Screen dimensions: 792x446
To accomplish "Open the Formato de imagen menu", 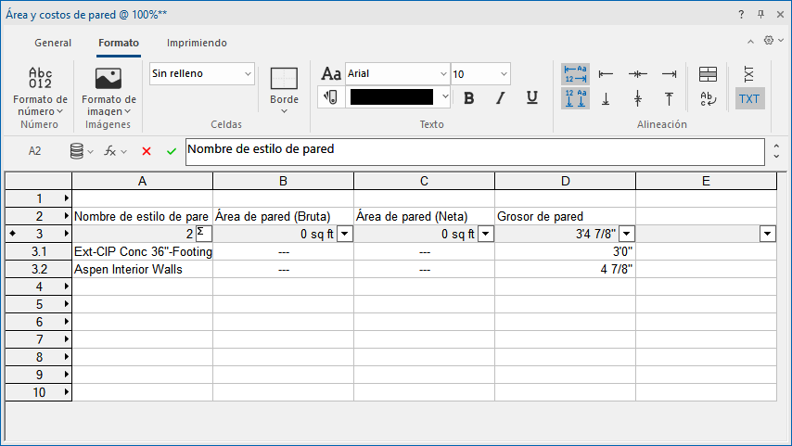I will point(109,91).
